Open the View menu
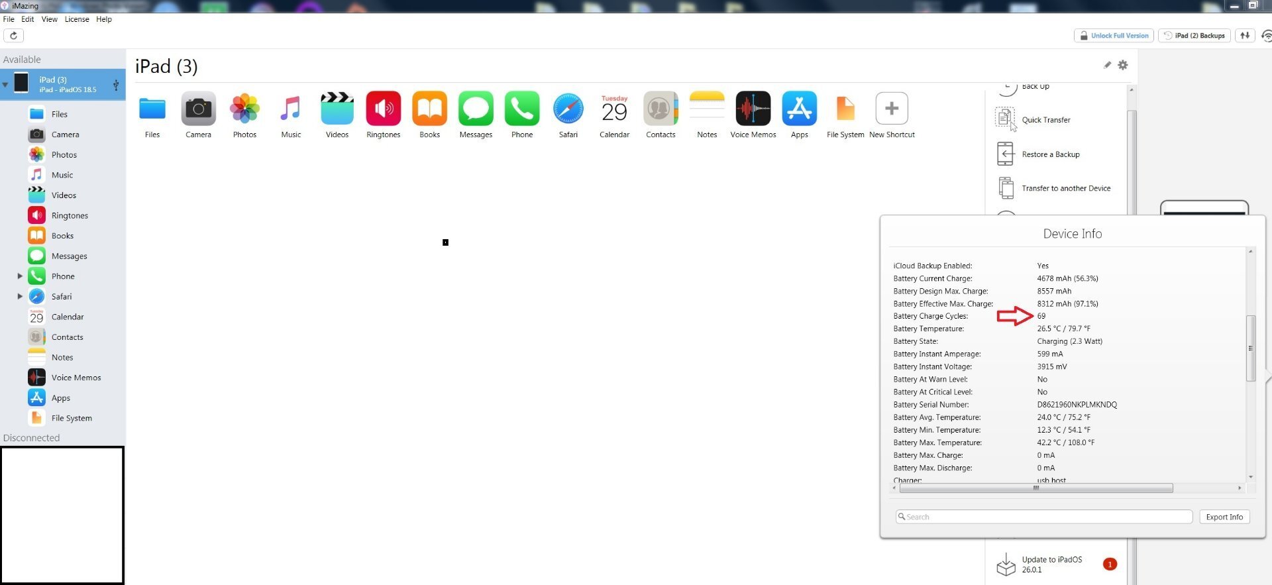Screen dimensions: 1272x585 tap(49, 19)
